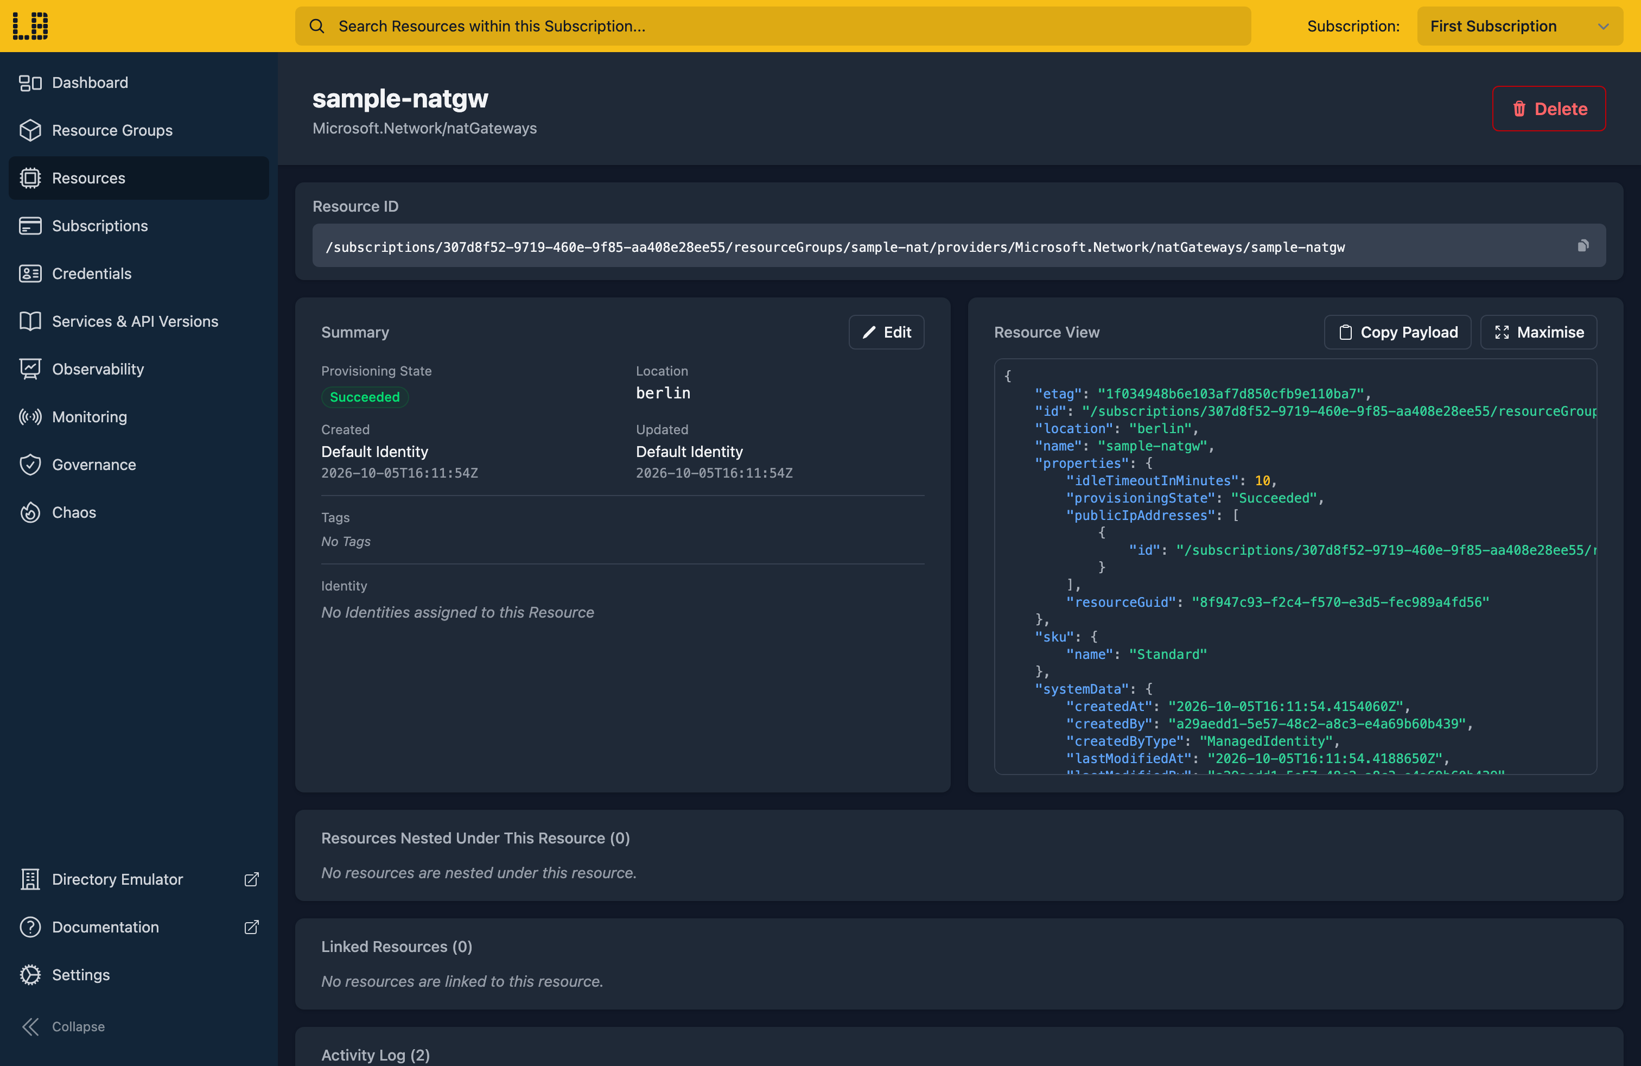Click the expand icon in the Maximise button
This screenshot has width=1641, height=1066.
[1502, 332]
